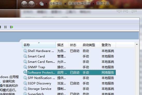
Task: Select 所有控制面板项 breadcrumb in address bar
Action: click(x=79, y=4)
